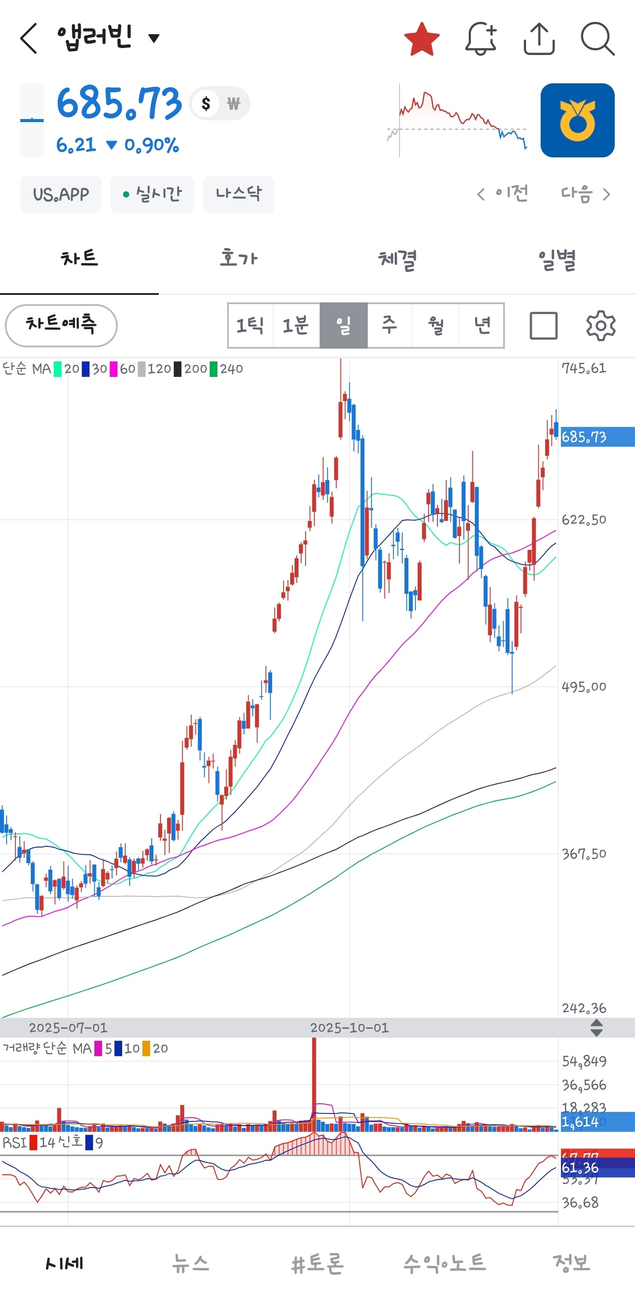Click the chart pane resize arrows handle
Viewport: 635px width, 1303px height.
[597, 1028]
